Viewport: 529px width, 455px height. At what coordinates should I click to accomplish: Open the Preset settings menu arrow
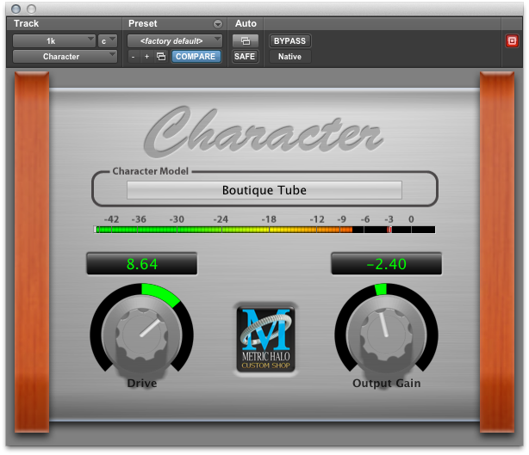218,24
